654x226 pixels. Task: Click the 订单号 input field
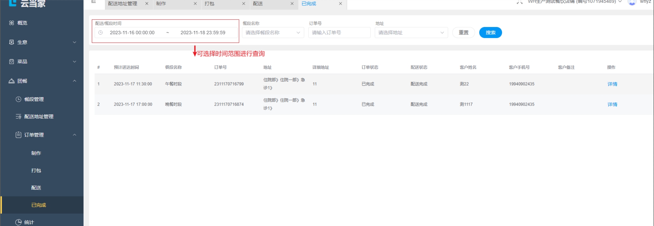click(339, 33)
